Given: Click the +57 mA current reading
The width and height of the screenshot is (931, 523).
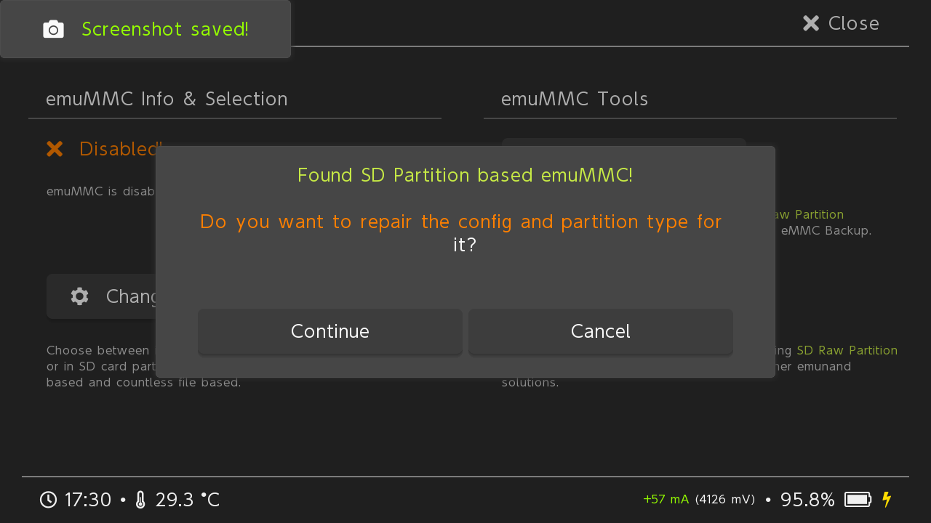Looking at the screenshot, I should [666, 499].
